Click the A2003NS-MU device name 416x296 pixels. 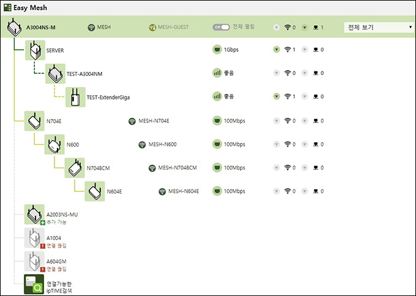click(62, 214)
